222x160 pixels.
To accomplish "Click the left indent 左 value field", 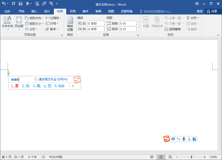I will pyautogui.click(x=96, y=24).
